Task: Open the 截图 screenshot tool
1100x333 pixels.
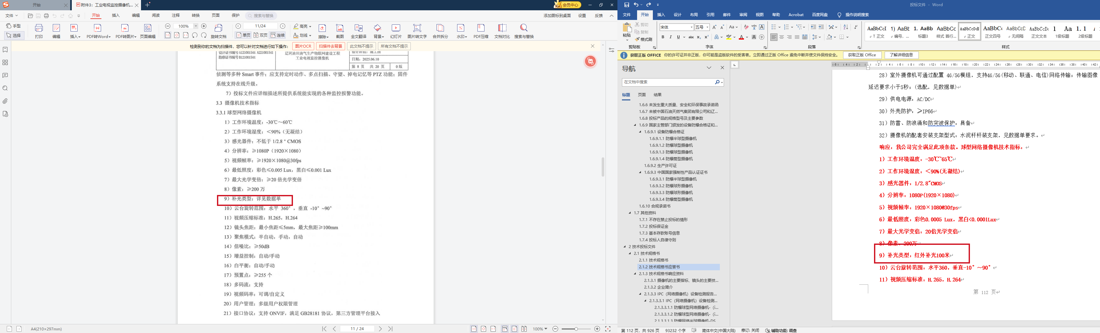Action: tap(340, 28)
